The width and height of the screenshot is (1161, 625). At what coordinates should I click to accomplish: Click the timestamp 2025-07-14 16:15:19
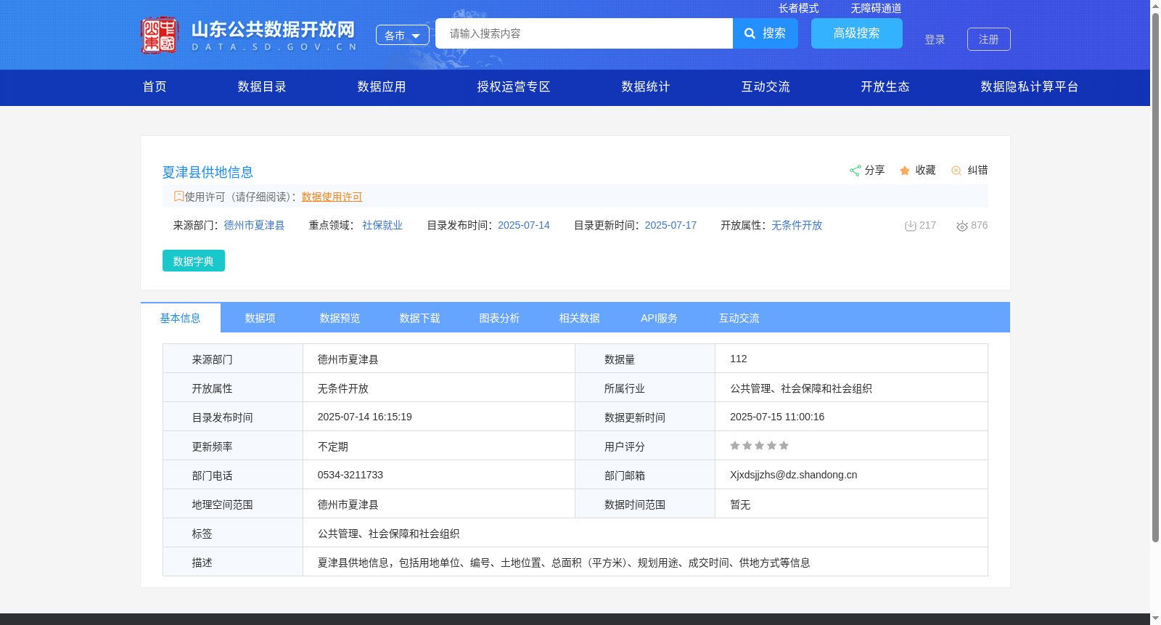pyautogui.click(x=365, y=417)
